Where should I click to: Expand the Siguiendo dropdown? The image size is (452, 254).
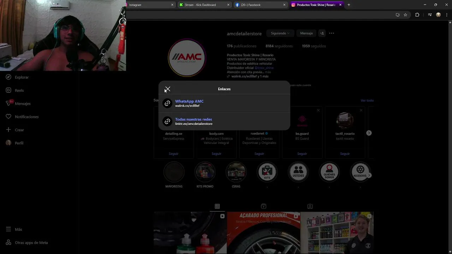280,33
